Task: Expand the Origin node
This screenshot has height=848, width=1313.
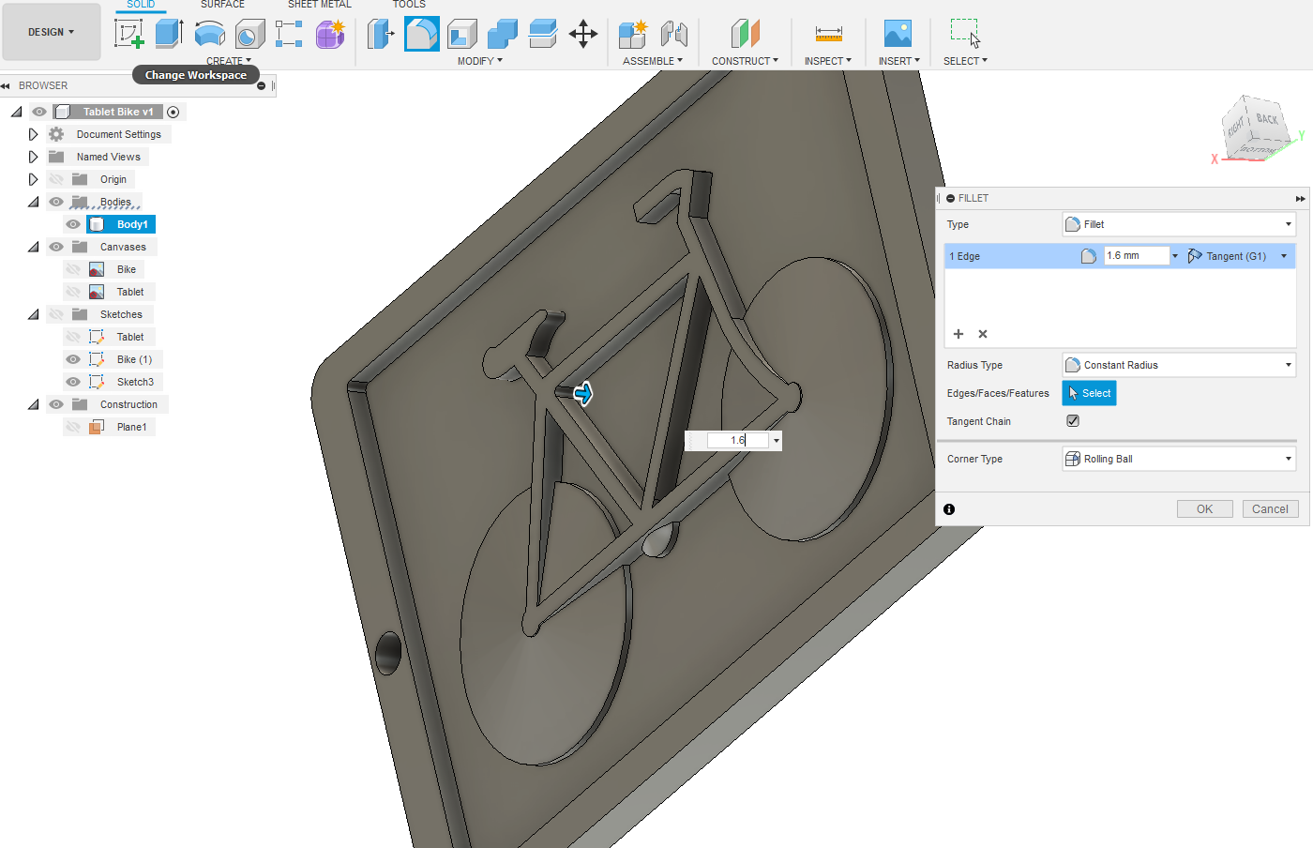Action: (33, 179)
